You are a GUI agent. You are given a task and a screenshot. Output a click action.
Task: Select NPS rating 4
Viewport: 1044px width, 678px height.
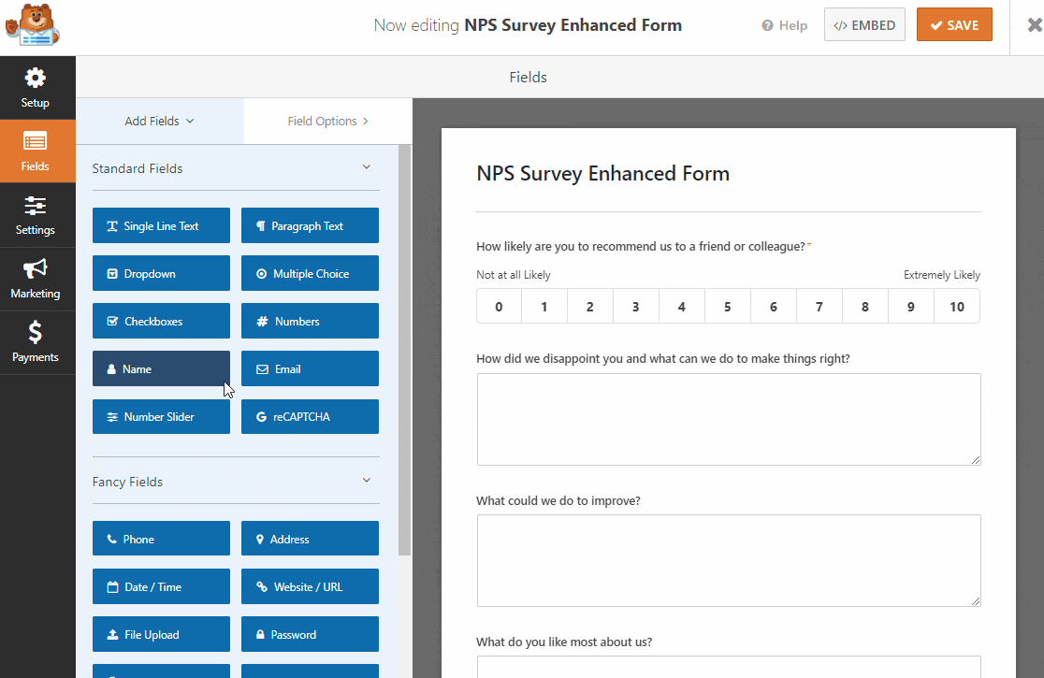[682, 306]
